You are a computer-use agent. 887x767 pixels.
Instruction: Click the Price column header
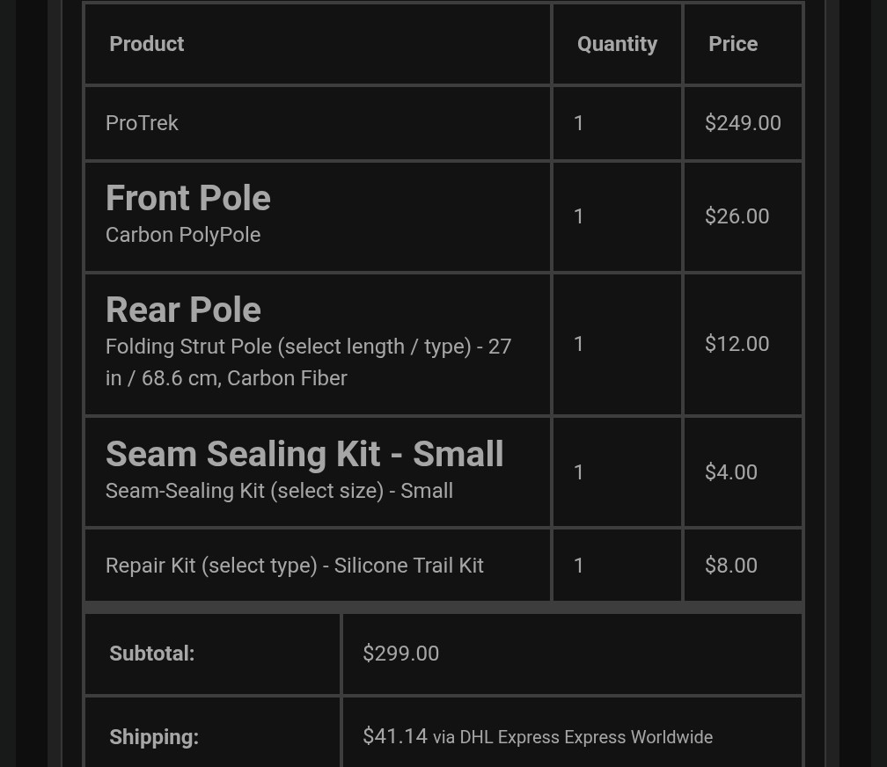pyautogui.click(x=733, y=44)
